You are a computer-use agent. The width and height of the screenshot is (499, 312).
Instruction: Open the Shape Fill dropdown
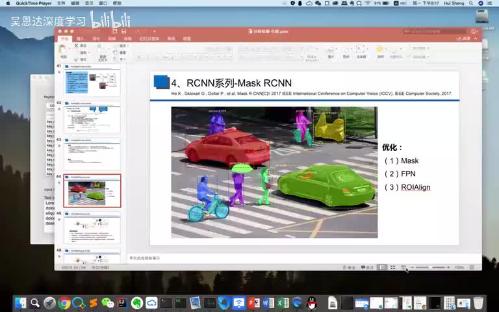(421, 48)
